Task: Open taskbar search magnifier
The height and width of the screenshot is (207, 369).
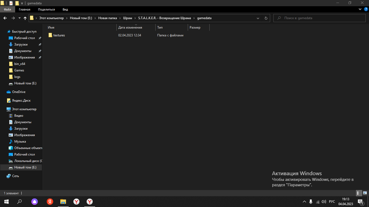Action: 20,201
